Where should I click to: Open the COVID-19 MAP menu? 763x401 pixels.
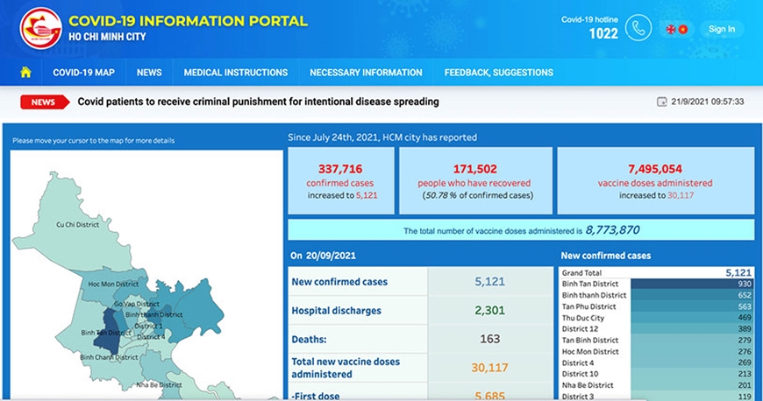tap(83, 73)
